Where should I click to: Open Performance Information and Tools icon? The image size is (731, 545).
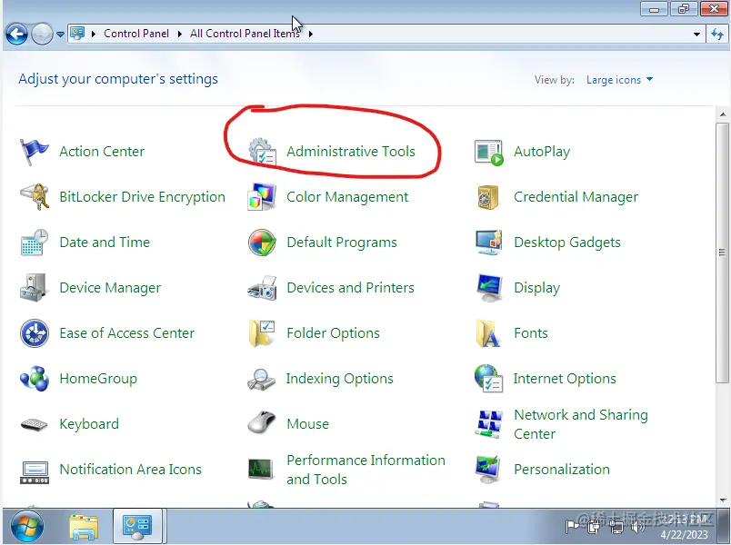(x=260, y=469)
